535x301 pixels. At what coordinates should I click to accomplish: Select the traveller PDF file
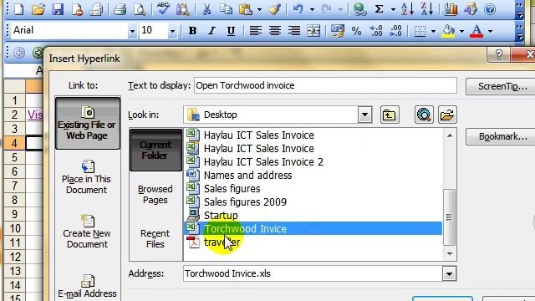click(x=222, y=242)
